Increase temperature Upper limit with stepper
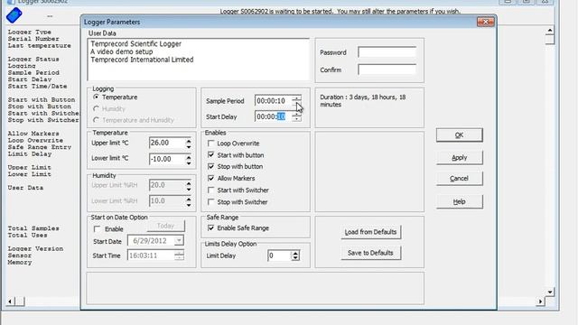Viewport: 578px width, 325px height. 189,141
